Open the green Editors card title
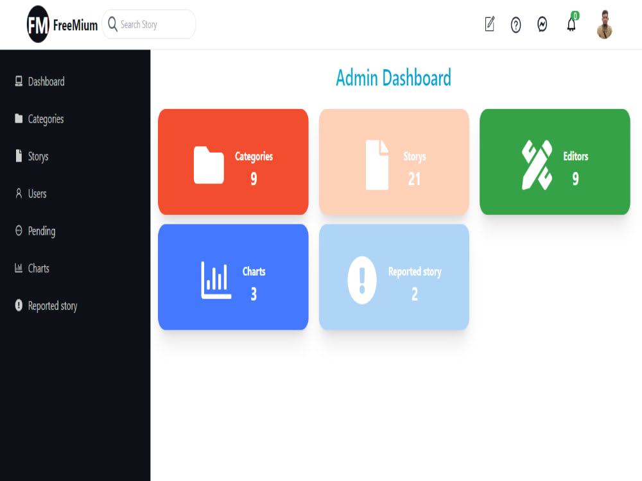 (576, 156)
